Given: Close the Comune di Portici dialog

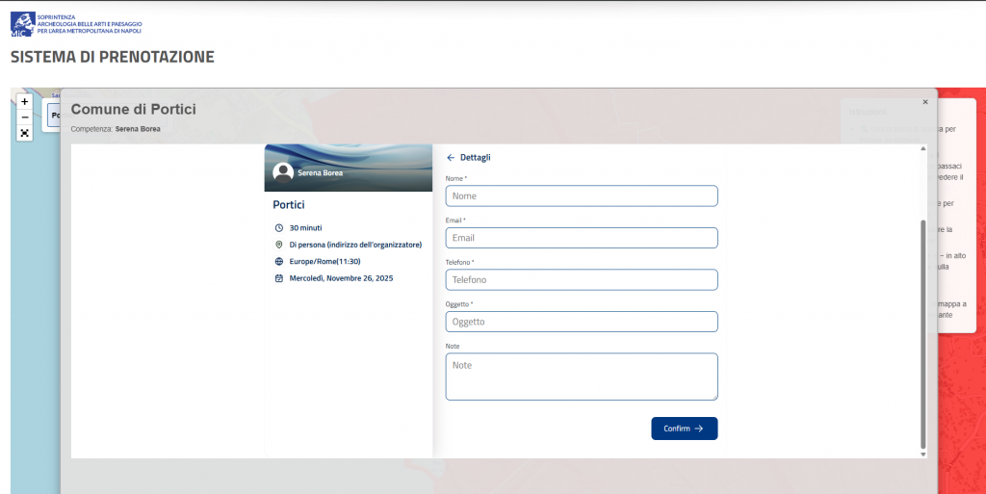Looking at the screenshot, I should [925, 101].
